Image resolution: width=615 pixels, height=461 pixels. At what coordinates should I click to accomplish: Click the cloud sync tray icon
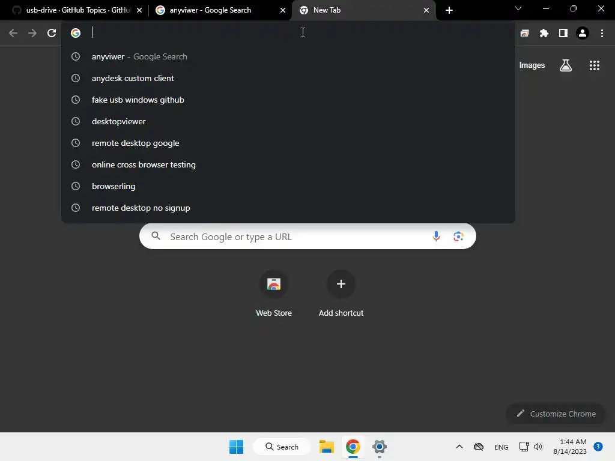click(479, 447)
